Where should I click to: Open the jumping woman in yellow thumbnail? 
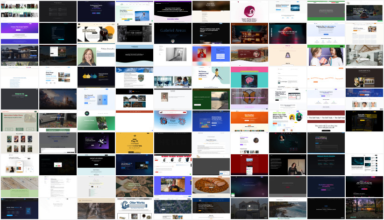pyautogui.click(x=211, y=77)
